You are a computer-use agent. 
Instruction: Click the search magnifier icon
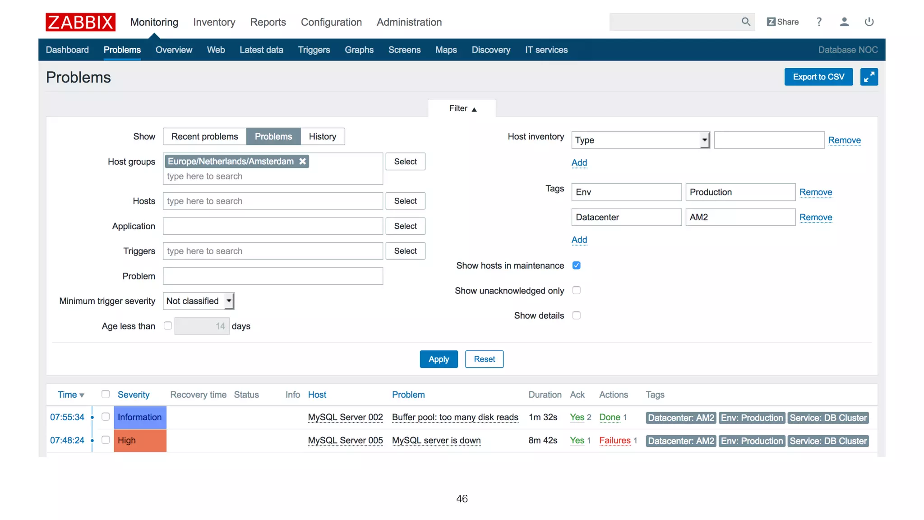pos(746,22)
